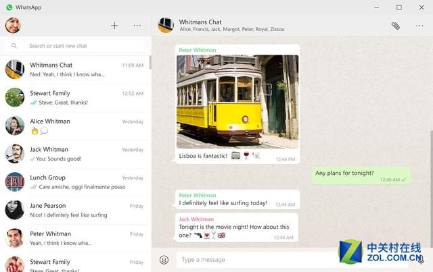Attach a file with the paperclip icon
433x272 pixels.
pos(395,26)
